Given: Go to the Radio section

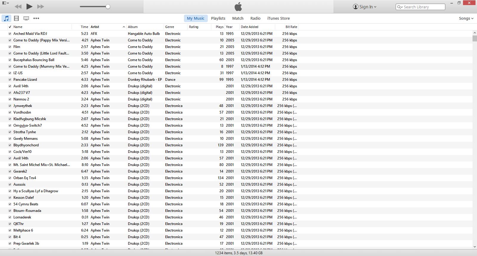Looking at the screenshot, I should 255,18.
